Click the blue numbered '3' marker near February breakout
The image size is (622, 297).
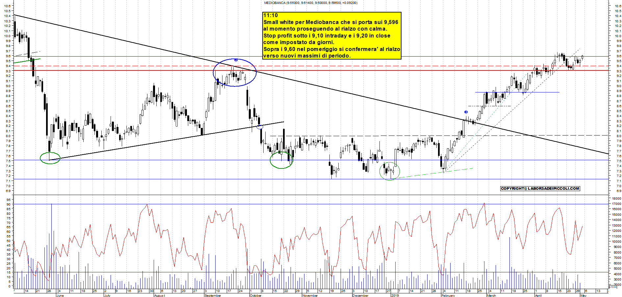(x=466, y=112)
